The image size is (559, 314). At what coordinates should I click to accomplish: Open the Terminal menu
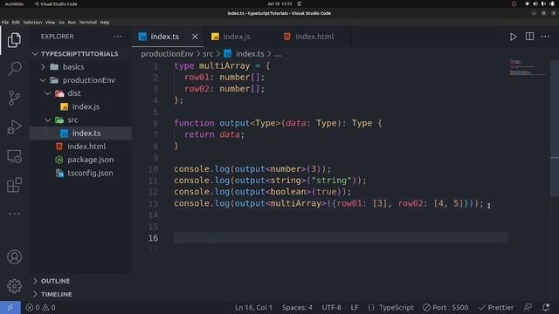pyautogui.click(x=87, y=22)
